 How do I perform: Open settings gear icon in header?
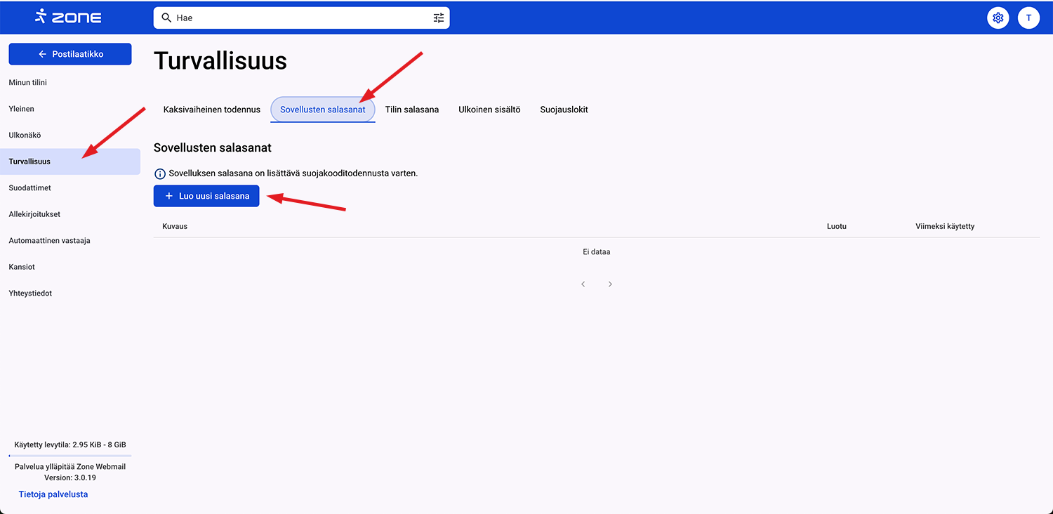998,18
